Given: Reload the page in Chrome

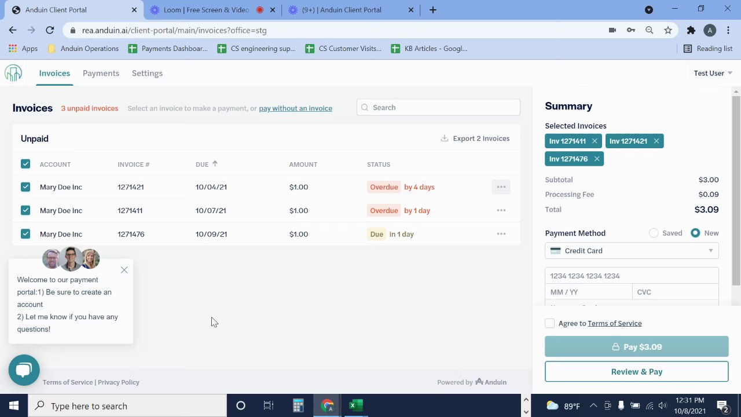Looking at the screenshot, I should (x=50, y=30).
